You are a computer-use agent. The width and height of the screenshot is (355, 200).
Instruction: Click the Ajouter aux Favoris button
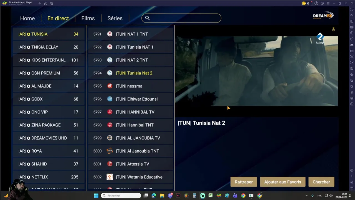(x=282, y=182)
